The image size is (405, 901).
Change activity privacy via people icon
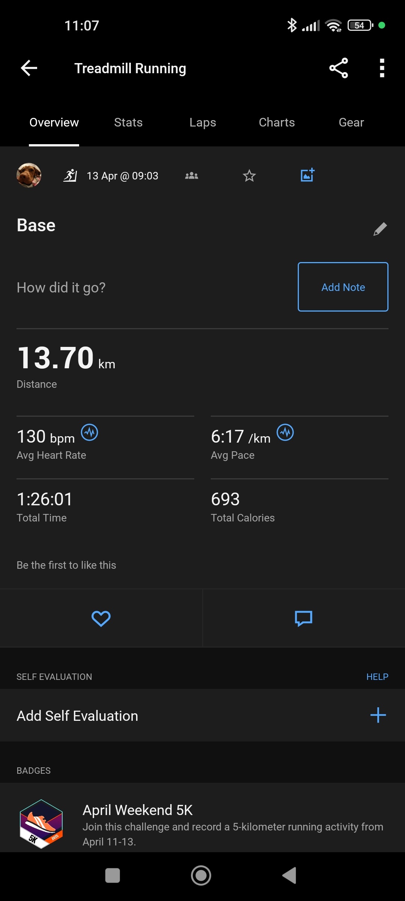point(192,175)
